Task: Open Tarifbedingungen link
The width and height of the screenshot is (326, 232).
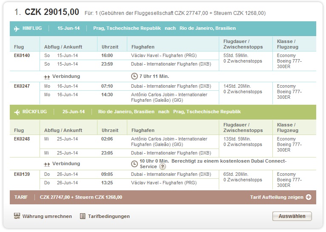Action: (109, 216)
